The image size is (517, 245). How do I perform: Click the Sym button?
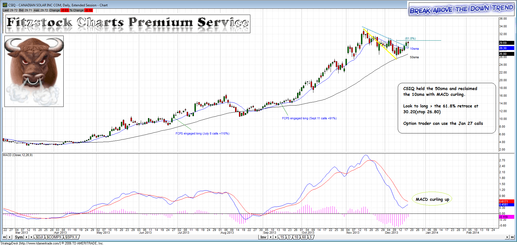point(19,237)
